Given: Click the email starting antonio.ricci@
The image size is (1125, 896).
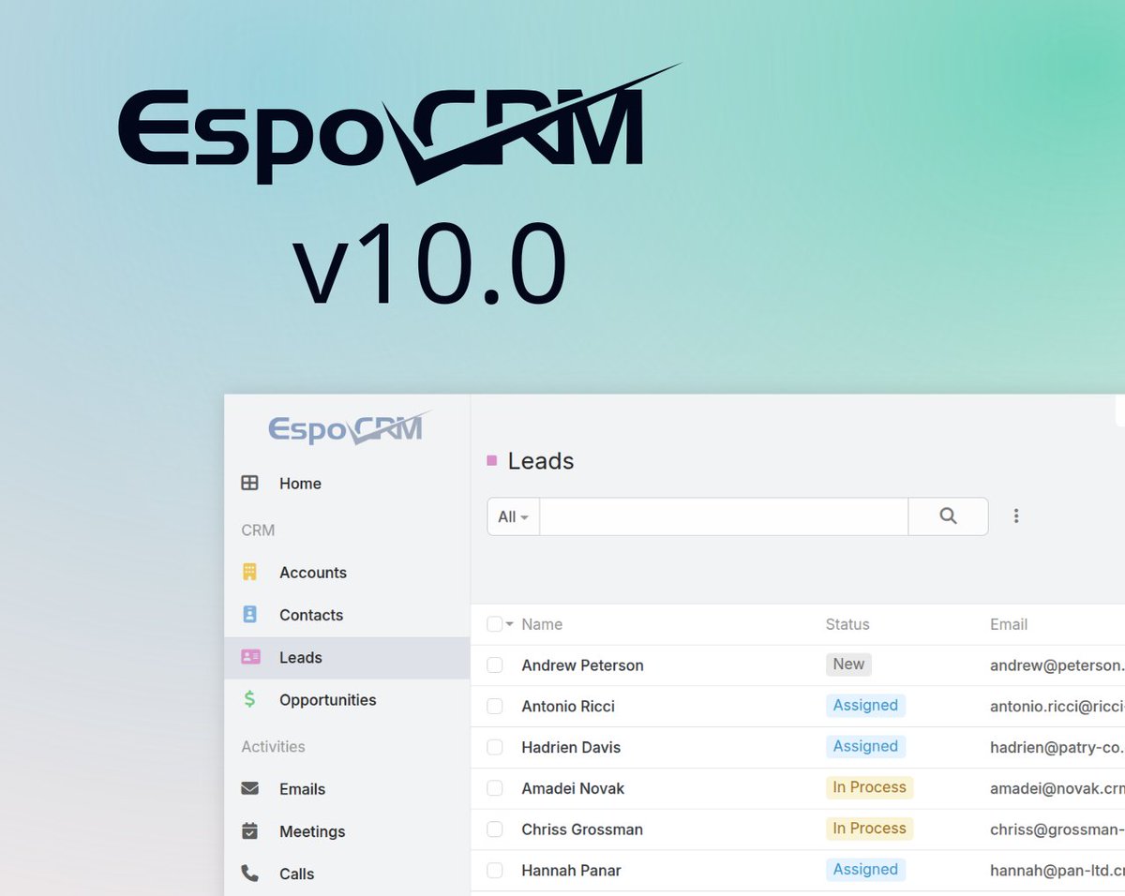Looking at the screenshot, I should pos(1057,707).
